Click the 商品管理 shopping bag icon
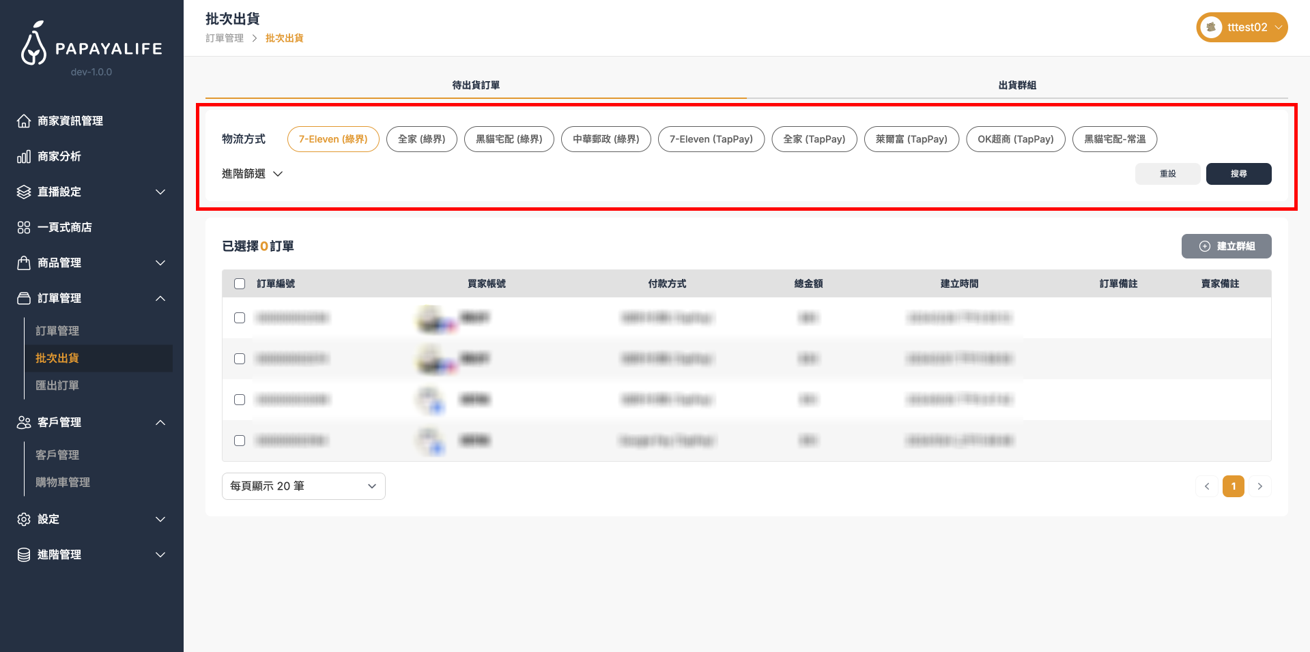 click(x=24, y=263)
